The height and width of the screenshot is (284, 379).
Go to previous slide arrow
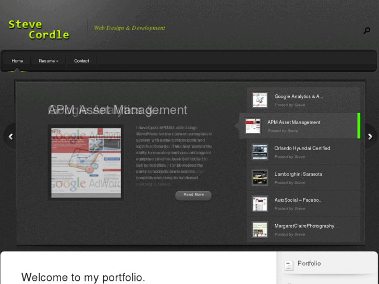10,137
